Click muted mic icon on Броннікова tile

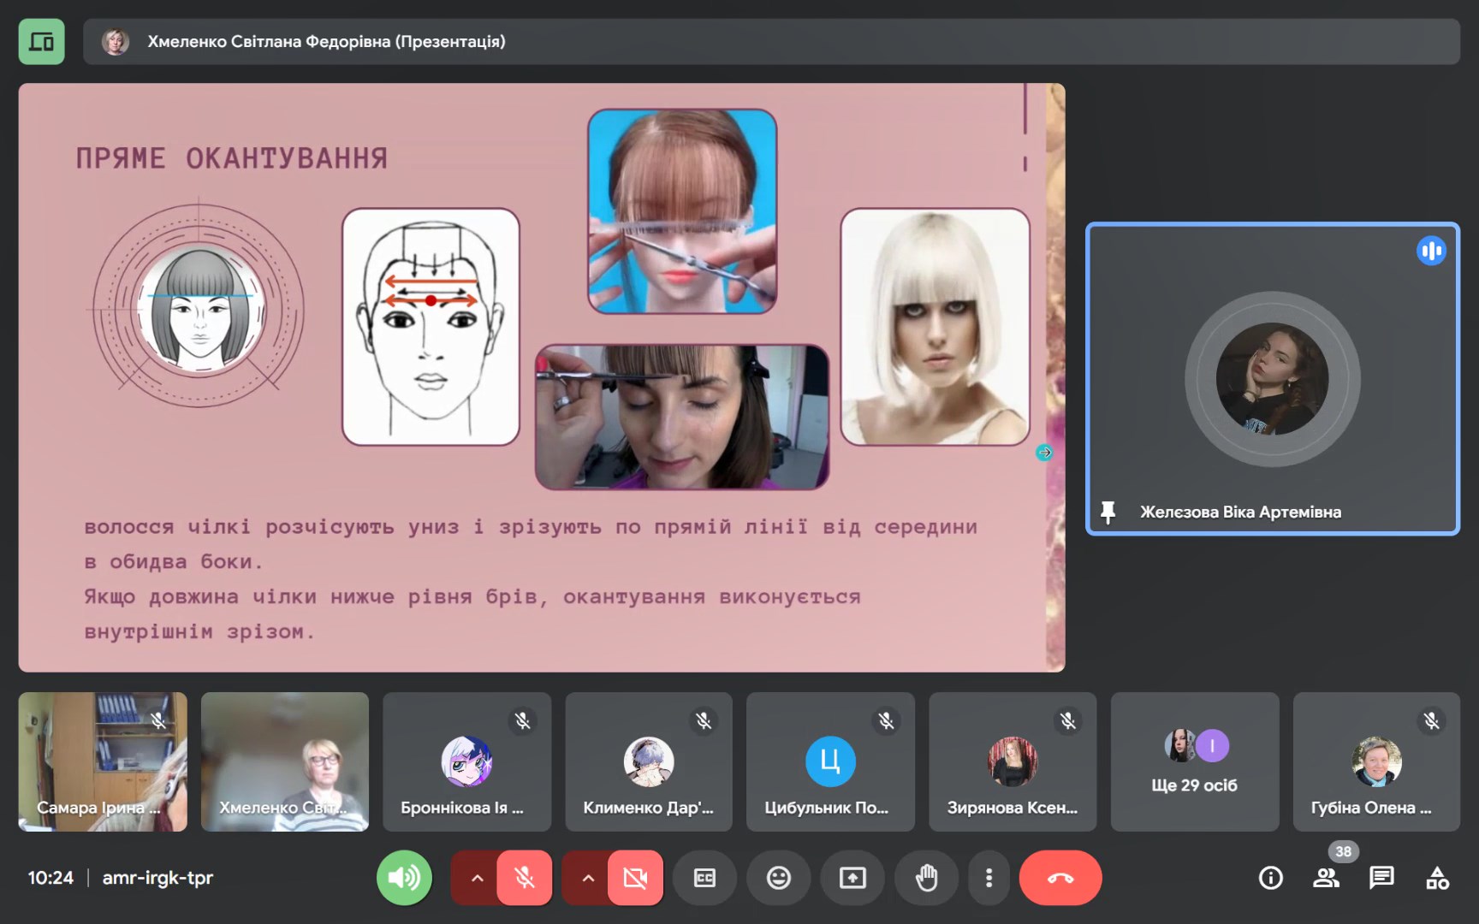pos(522,721)
